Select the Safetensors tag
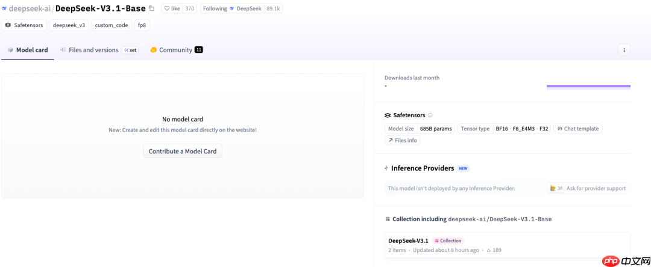 click(24, 25)
